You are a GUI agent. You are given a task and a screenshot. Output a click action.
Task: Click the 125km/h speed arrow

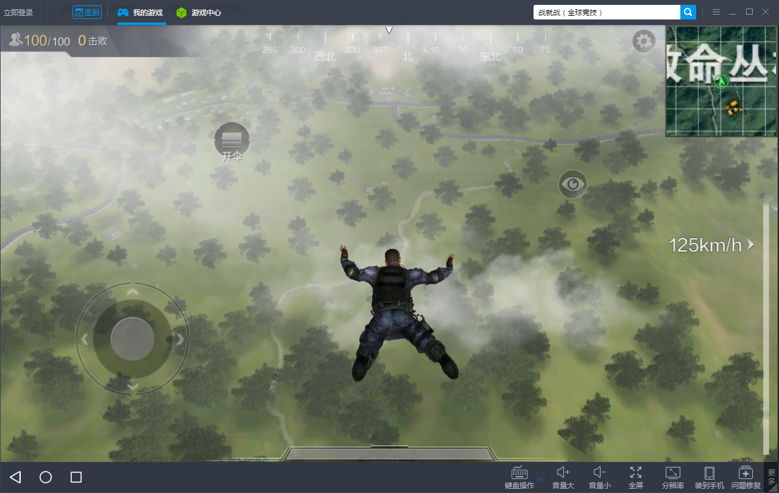click(751, 245)
